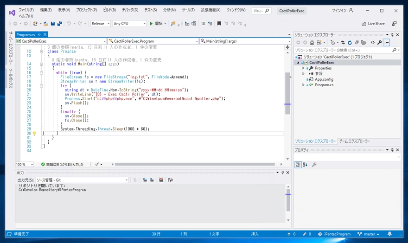Image resolution: width=408 pixels, height=243 pixels.
Task: Click Alphabetical sort icon in Properties panel
Action: [x=305, y=165]
